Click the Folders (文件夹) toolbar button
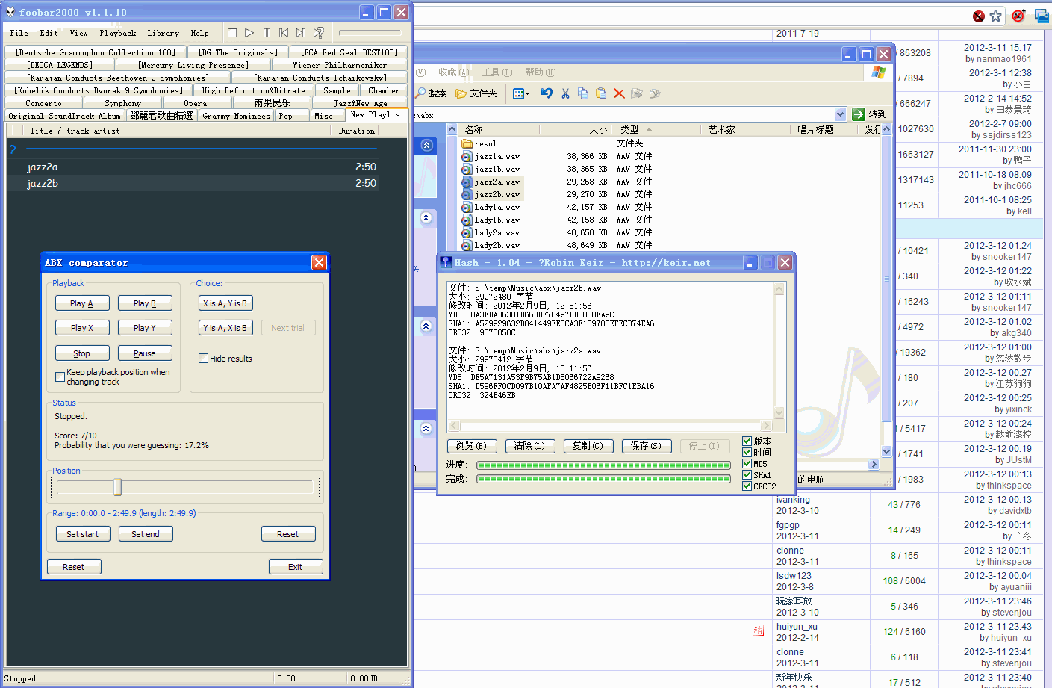Image resolution: width=1052 pixels, height=688 pixels. click(x=476, y=93)
